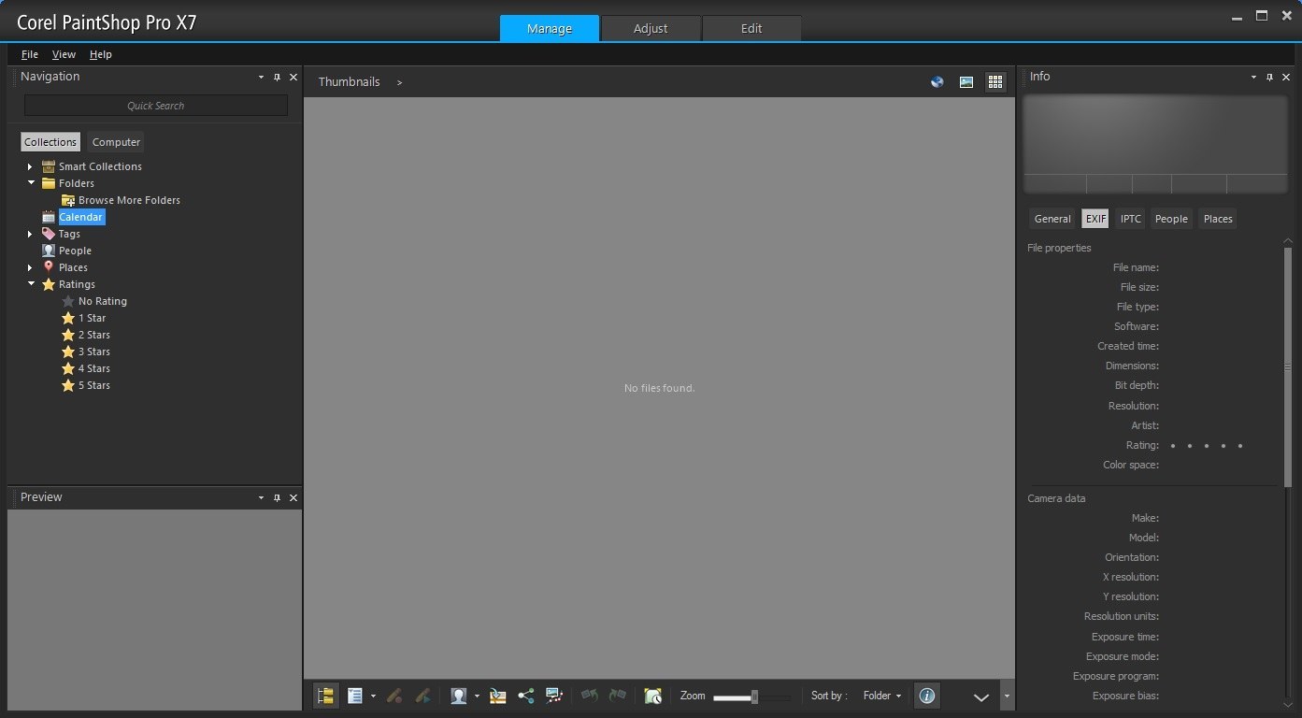Open the File menu
This screenshot has width=1302, height=718.
[x=30, y=54]
